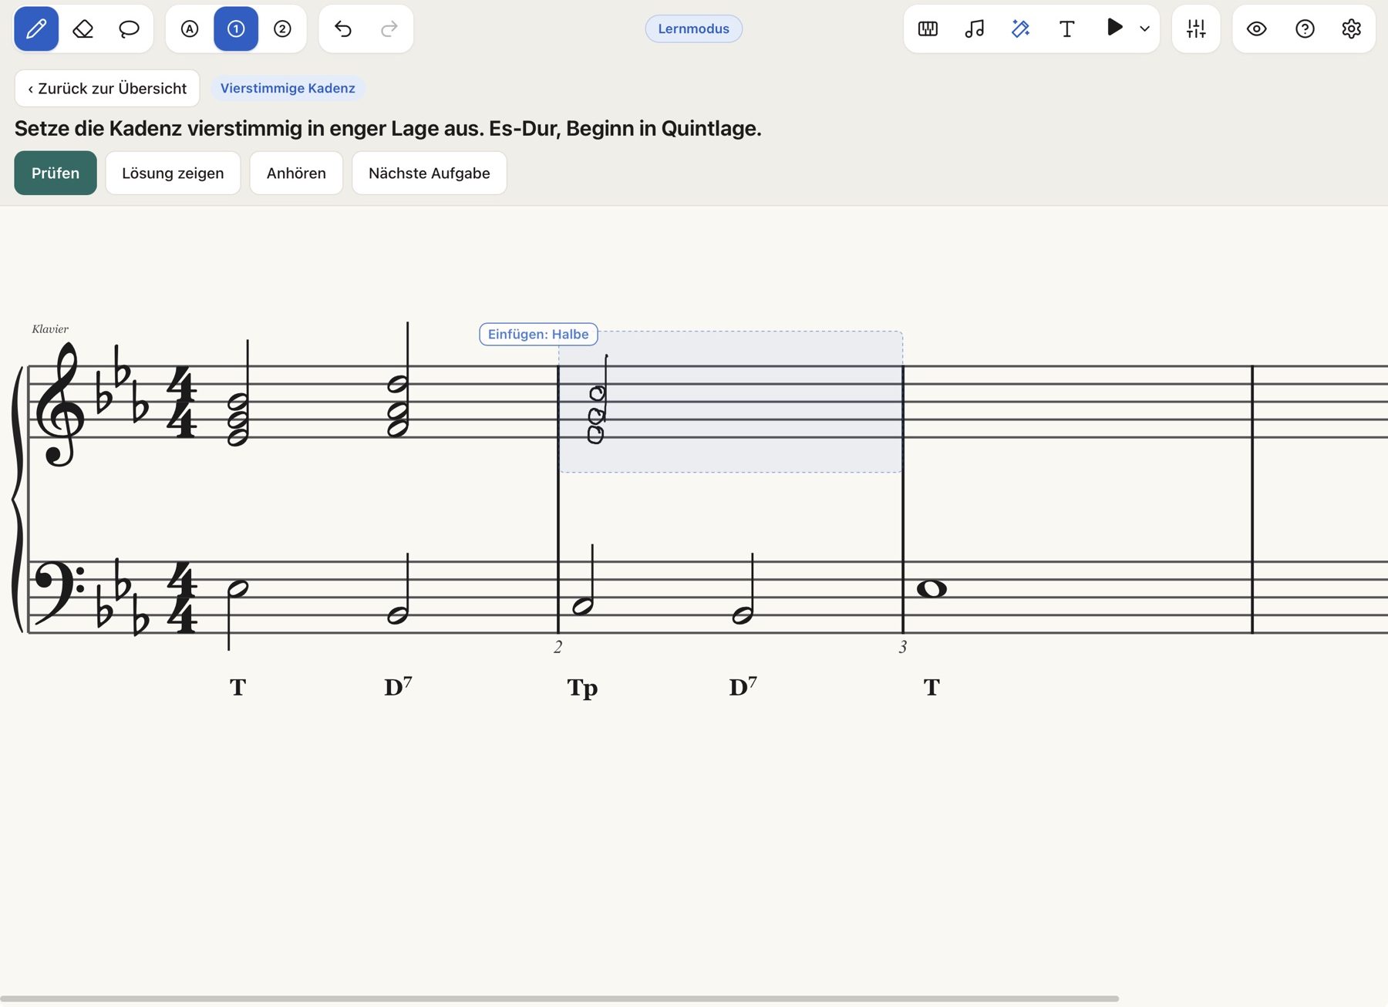The width and height of the screenshot is (1388, 1007).
Task: Click the Vierstimmige Kadenz tag
Action: pyautogui.click(x=288, y=89)
